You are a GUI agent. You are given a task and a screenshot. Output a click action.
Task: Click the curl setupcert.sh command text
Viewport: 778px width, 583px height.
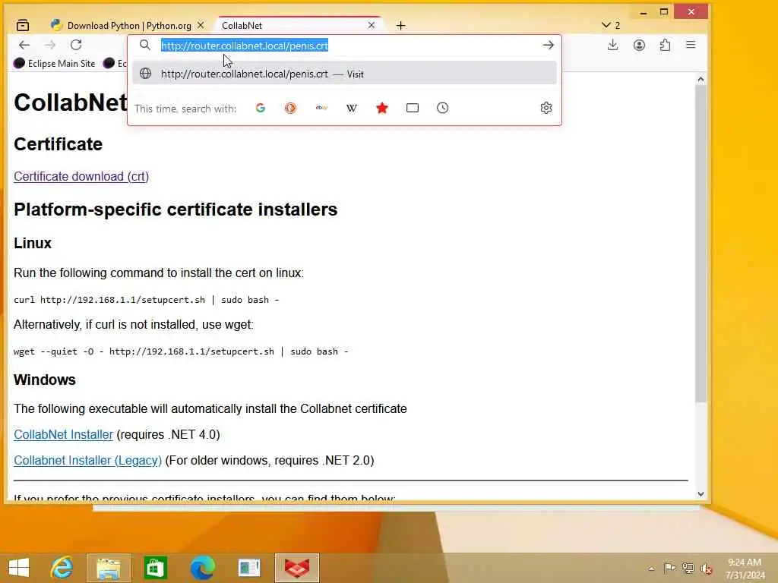click(147, 299)
